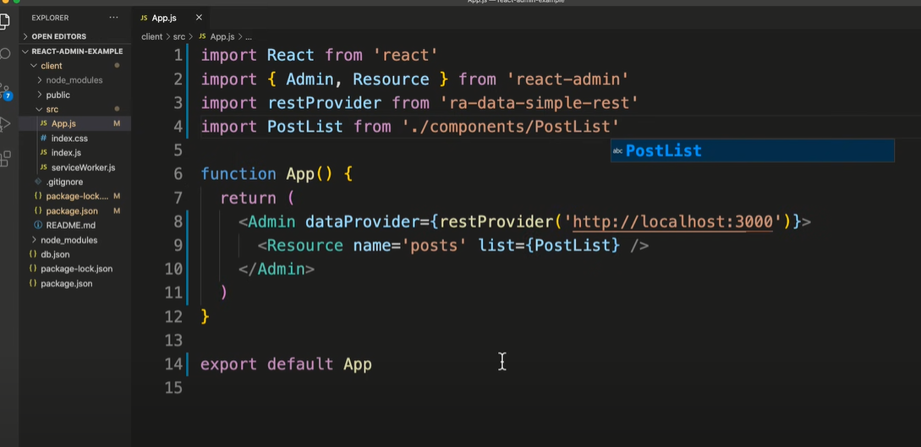Image resolution: width=921 pixels, height=447 pixels.
Task: Click list={PostList} prop on line 9
Action: [549, 245]
